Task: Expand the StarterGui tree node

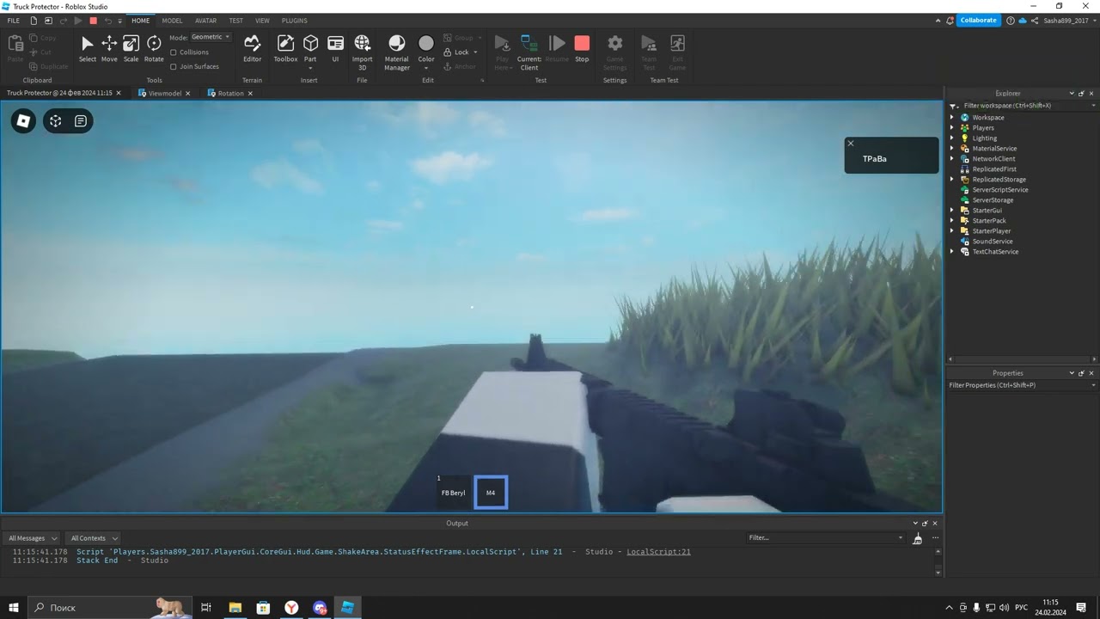Action: click(952, 211)
